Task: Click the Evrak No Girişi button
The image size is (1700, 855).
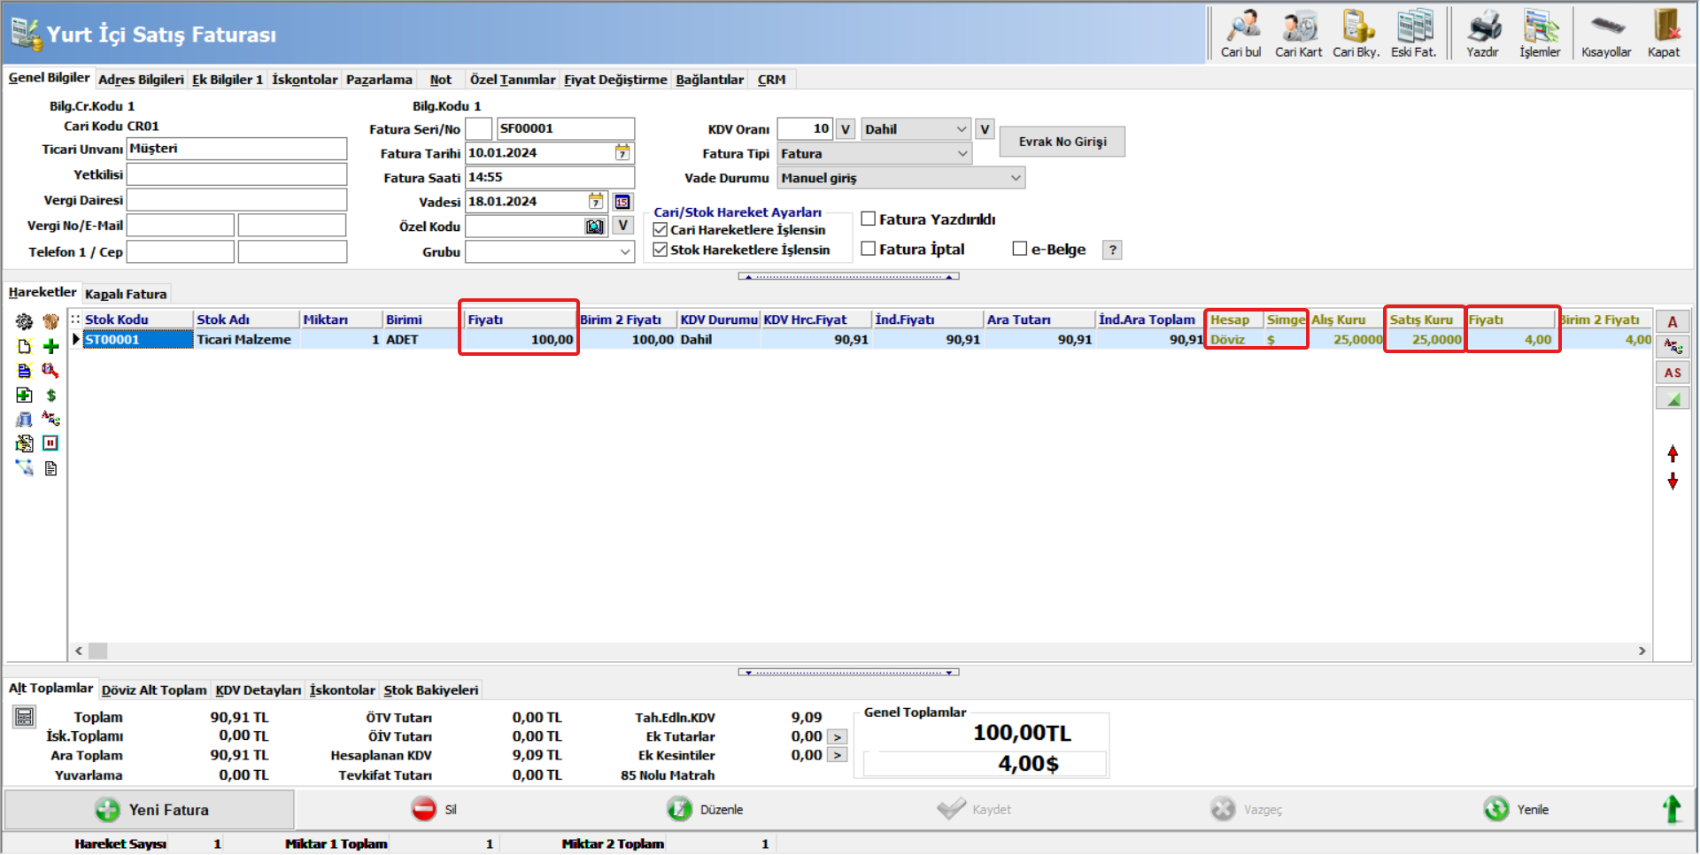Action: click(x=1062, y=142)
